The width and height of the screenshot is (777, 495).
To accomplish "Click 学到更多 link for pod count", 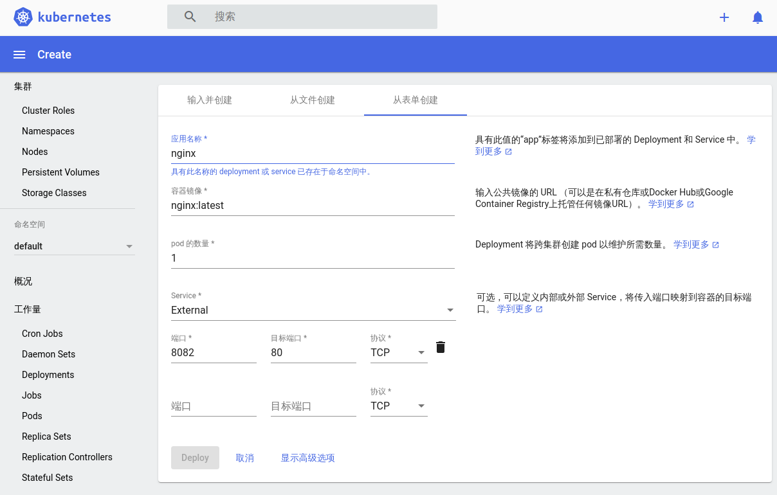I will pyautogui.click(x=691, y=245).
